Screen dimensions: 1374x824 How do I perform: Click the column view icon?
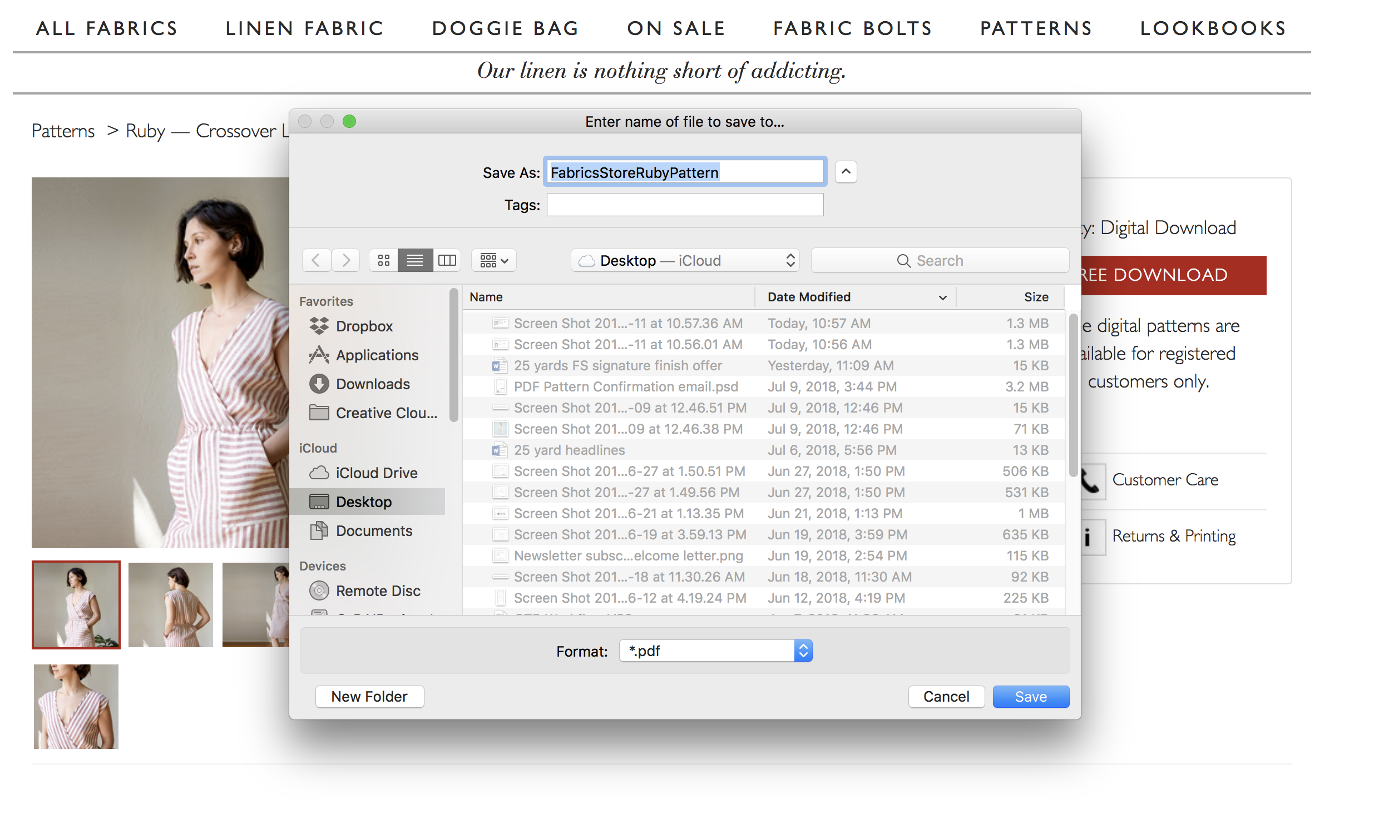447,260
